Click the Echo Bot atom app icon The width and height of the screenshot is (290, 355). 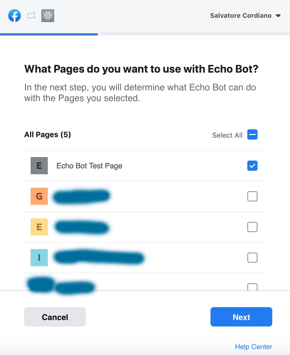tap(48, 16)
